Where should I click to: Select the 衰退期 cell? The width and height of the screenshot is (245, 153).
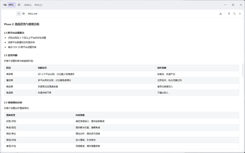click(20, 93)
